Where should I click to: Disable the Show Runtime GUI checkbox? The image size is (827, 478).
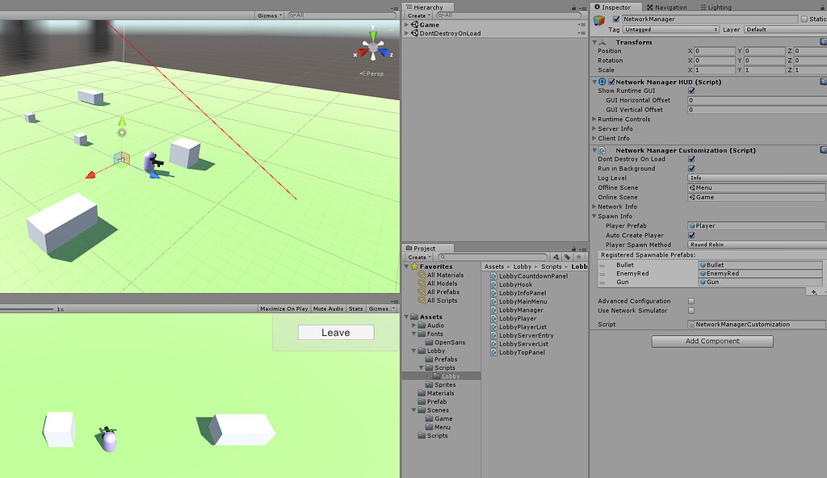click(691, 90)
